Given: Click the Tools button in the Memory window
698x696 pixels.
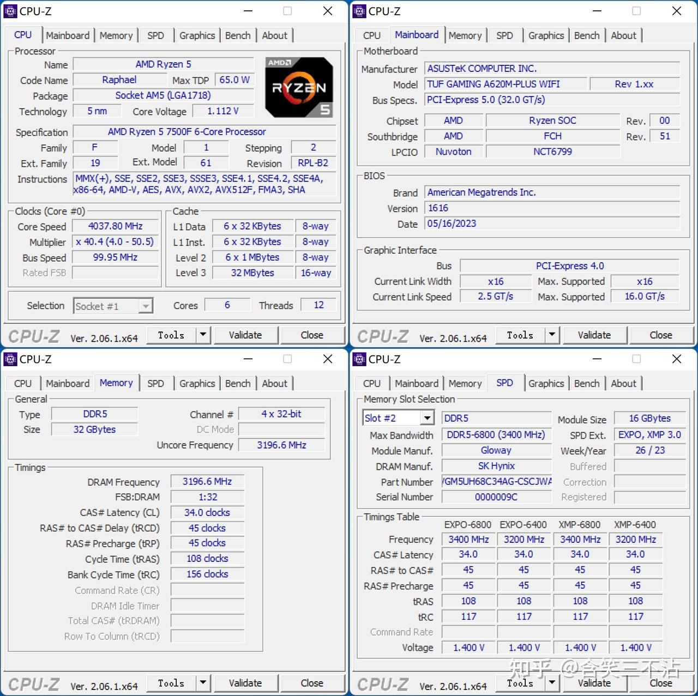Looking at the screenshot, I should tap(171, 683).
